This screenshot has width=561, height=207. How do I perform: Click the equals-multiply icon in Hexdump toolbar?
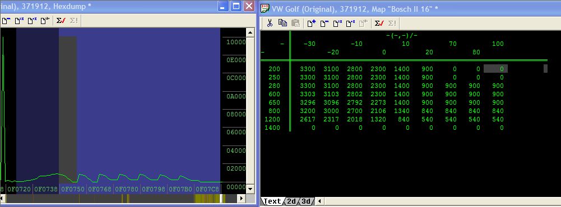pos(19,21)
